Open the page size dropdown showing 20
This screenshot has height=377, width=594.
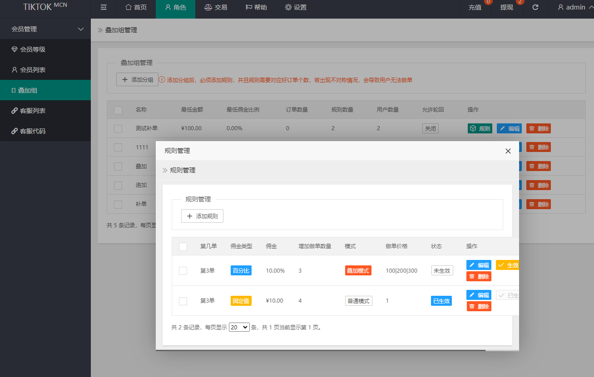coord(239,327)
